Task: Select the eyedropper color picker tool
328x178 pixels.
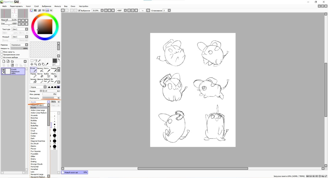Action: coord(47,64)
